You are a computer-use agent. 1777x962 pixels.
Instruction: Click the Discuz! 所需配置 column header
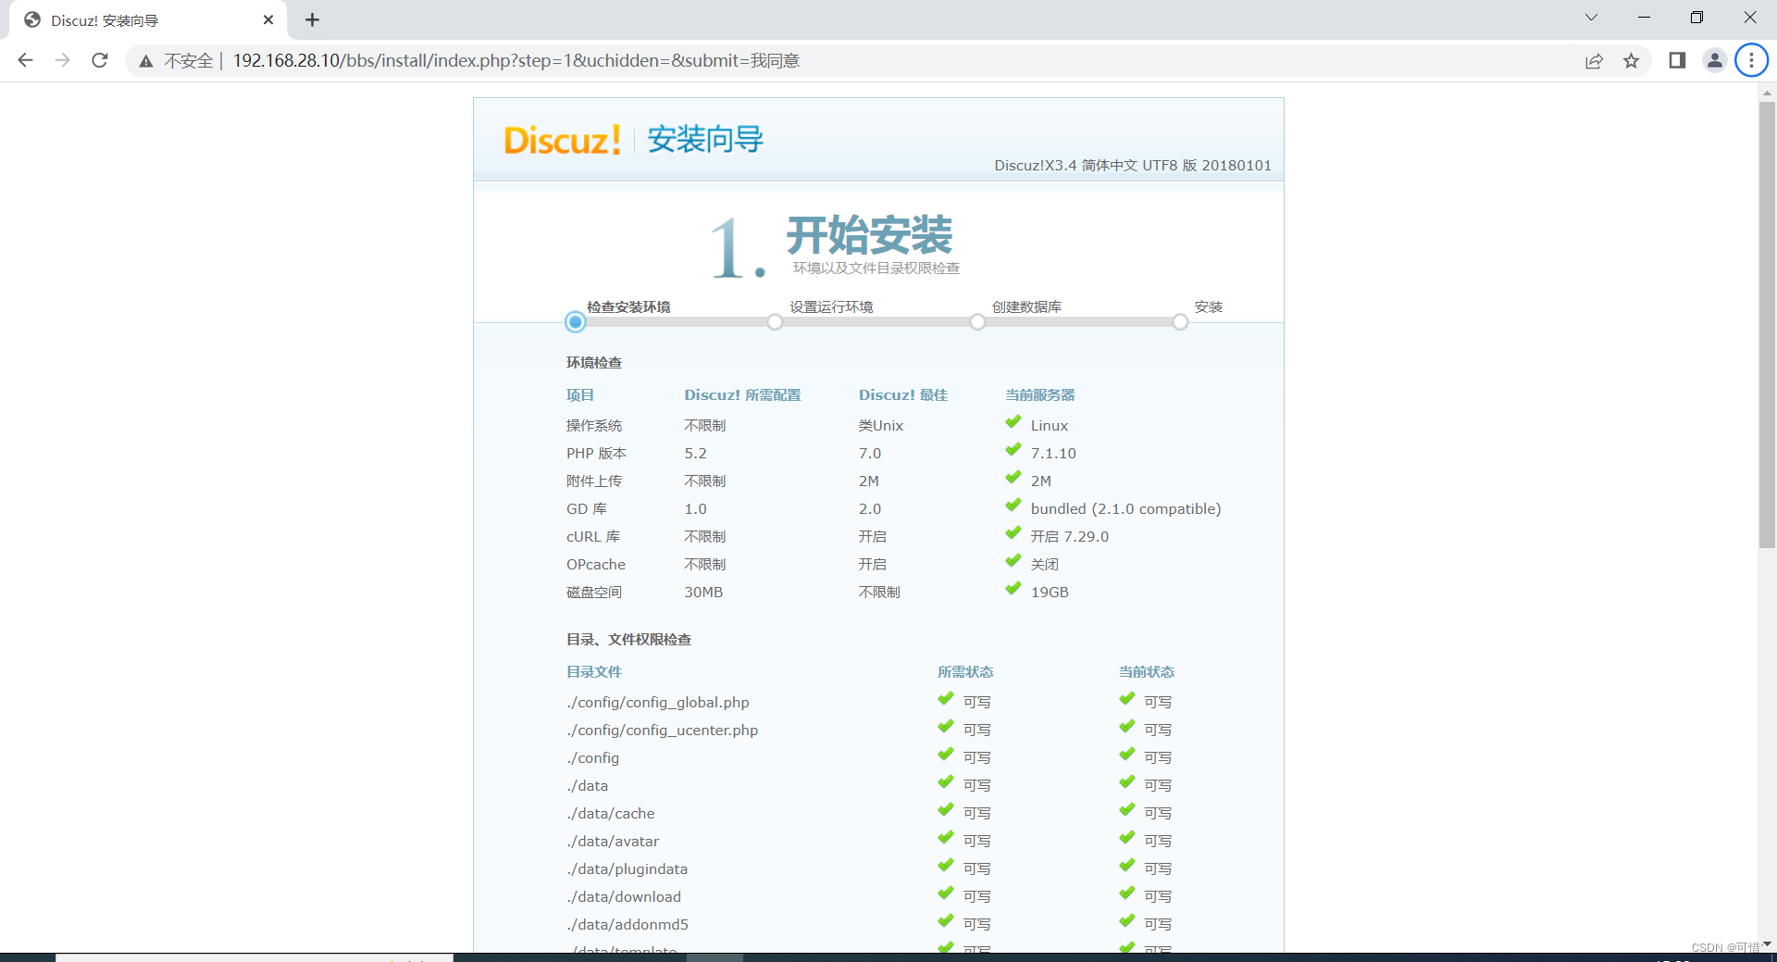[x=742, y=395]
